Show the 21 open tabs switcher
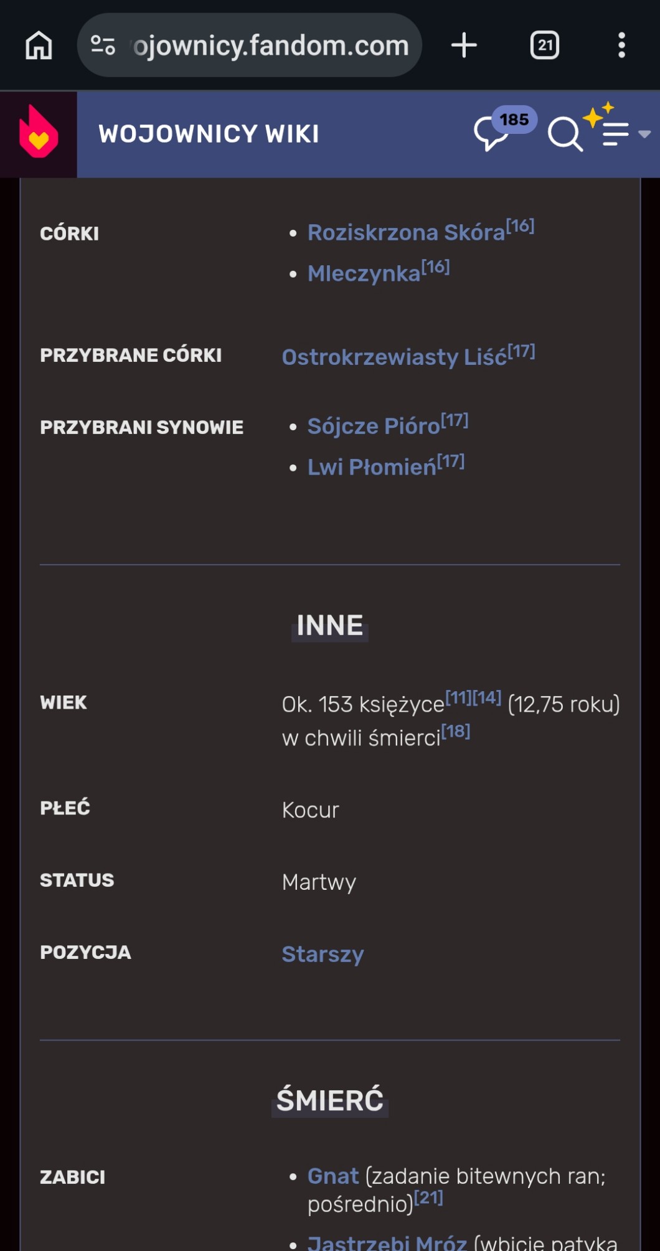 tap(545, 45)
